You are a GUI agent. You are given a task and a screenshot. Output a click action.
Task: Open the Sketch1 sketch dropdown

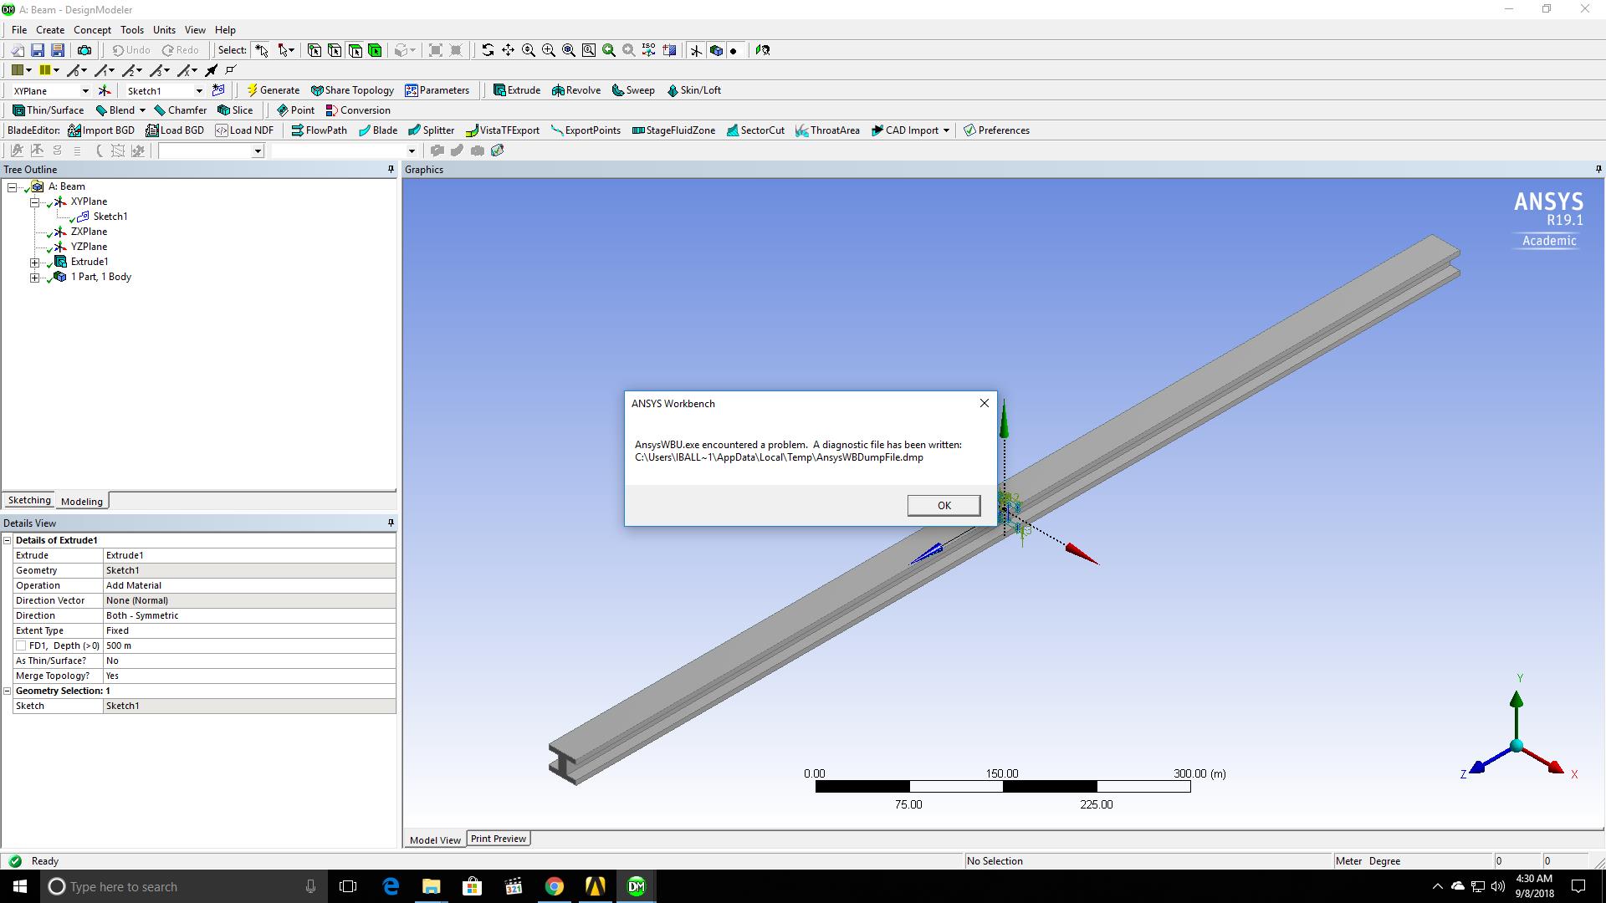[x=199, y=91]
